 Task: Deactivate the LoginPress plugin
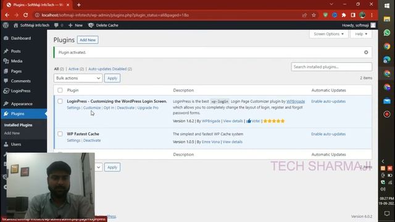click(x=126, y=108)
